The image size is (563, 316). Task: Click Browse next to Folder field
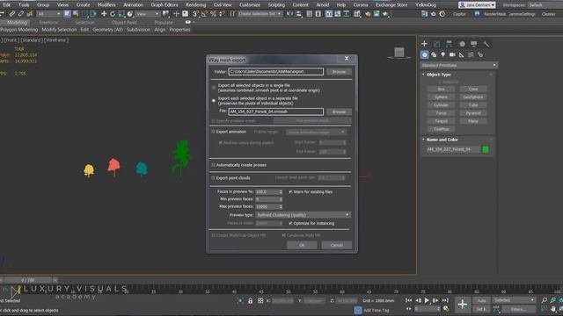click(339, 72)
